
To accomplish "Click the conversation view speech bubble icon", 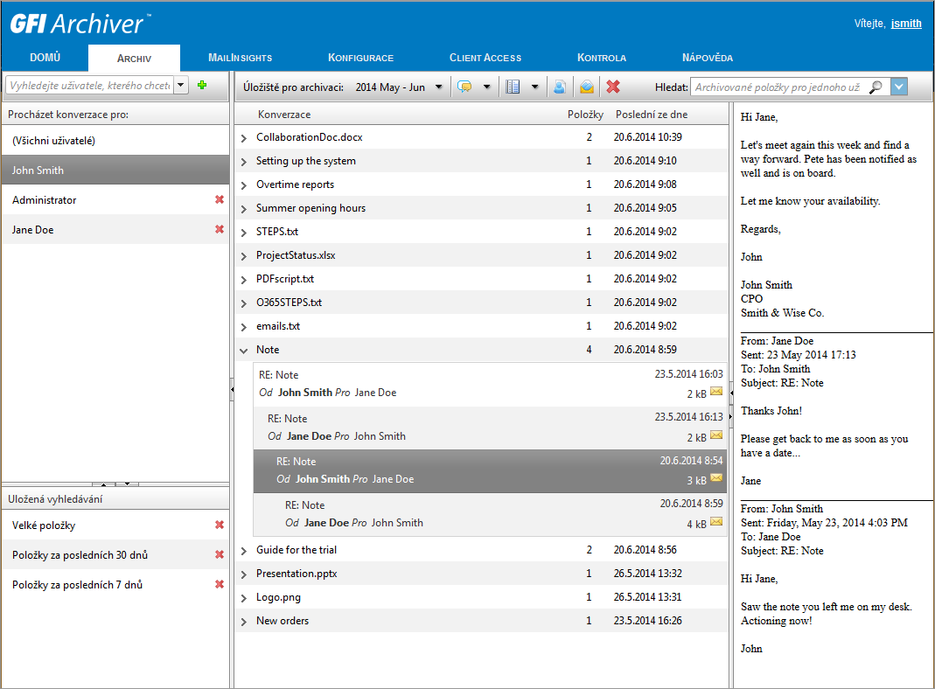I will click(x=464, y=87).
